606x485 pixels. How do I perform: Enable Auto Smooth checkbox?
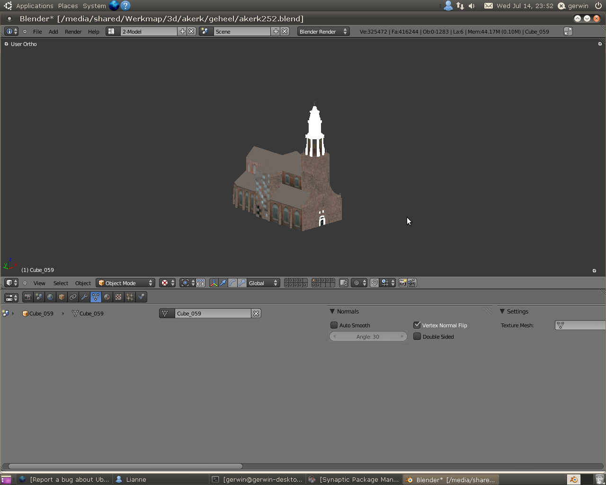pyautogui.click(x=334, y=325)
